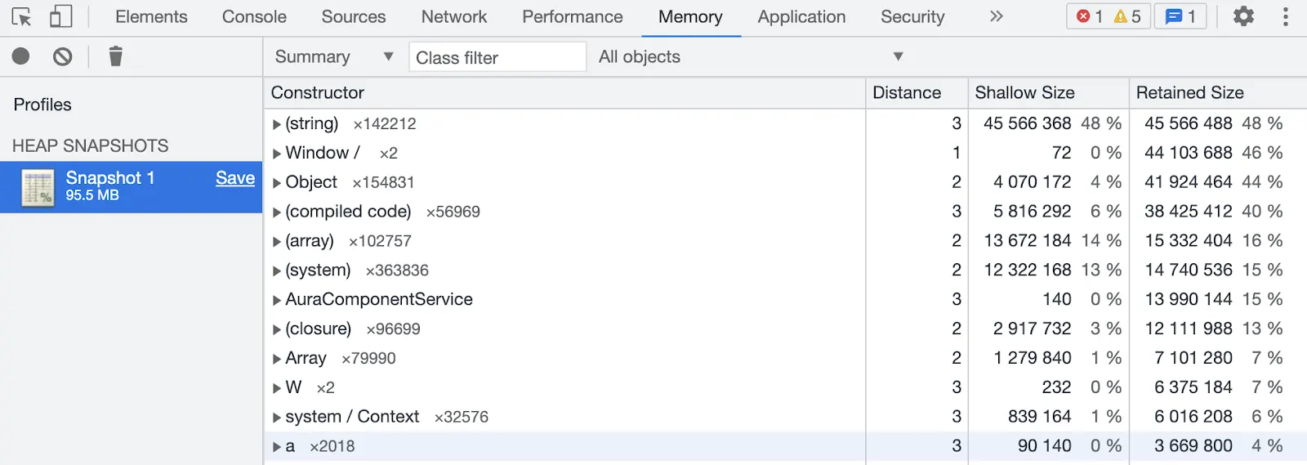Focus the Class filter input field
1307x465 pixels.
(497, 57)
